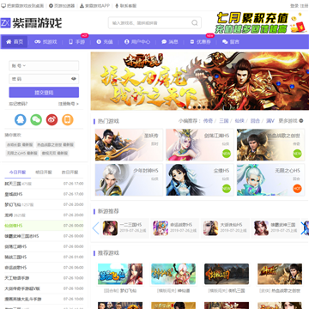This screenshot has width=309, height=309.
Task: Select 三国 category recommendation link
Action: 224,121
